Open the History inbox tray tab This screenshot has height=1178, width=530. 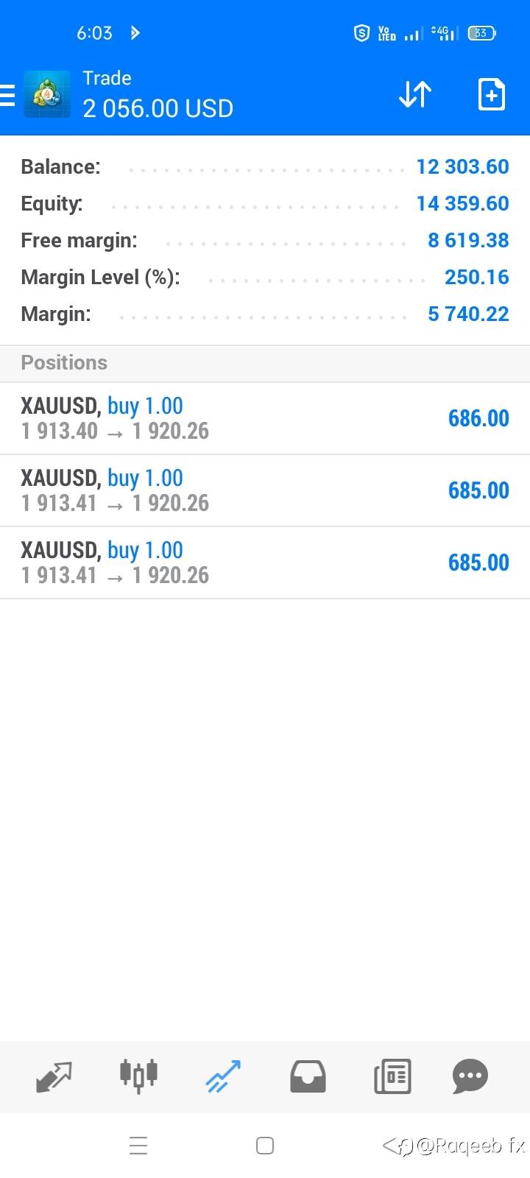[x=308, y=1076]
